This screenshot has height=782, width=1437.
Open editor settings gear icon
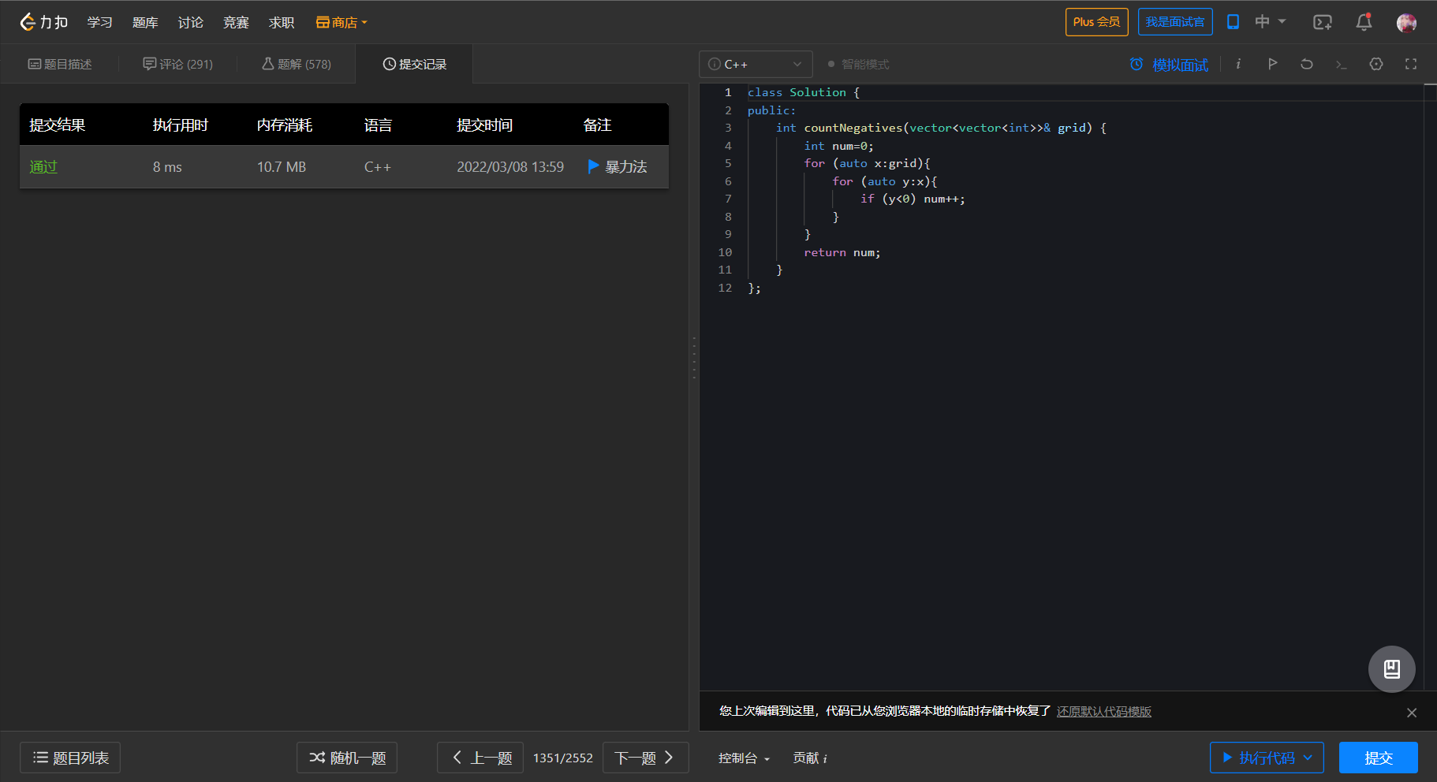tap(1376, 64)
